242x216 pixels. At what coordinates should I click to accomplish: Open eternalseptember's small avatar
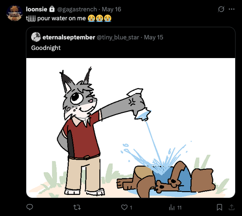(x=36, y=37)
